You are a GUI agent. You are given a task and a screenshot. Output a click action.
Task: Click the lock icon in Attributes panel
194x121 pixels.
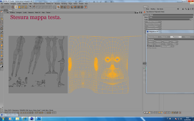click(188, 9)
